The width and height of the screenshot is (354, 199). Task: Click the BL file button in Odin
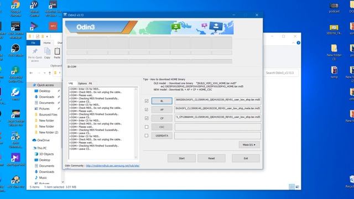162,101
